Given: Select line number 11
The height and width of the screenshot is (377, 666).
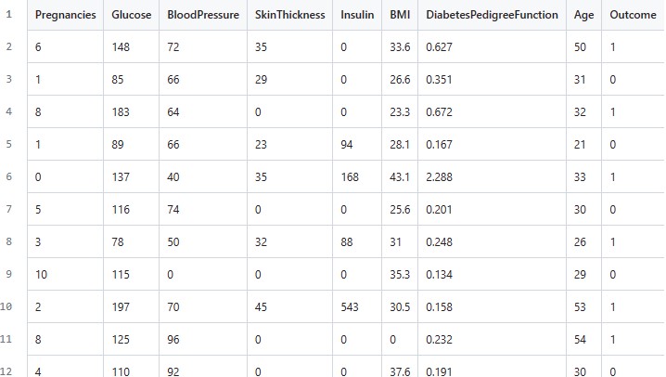Looking at the screenshot, I should click(9, 340).
